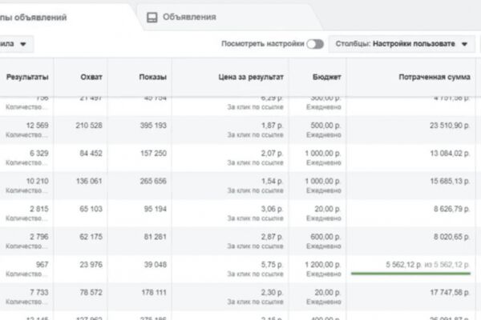Screen dimensions: 481x320
Task: Sort by the Показы column header
Action: tap(153, 77)
